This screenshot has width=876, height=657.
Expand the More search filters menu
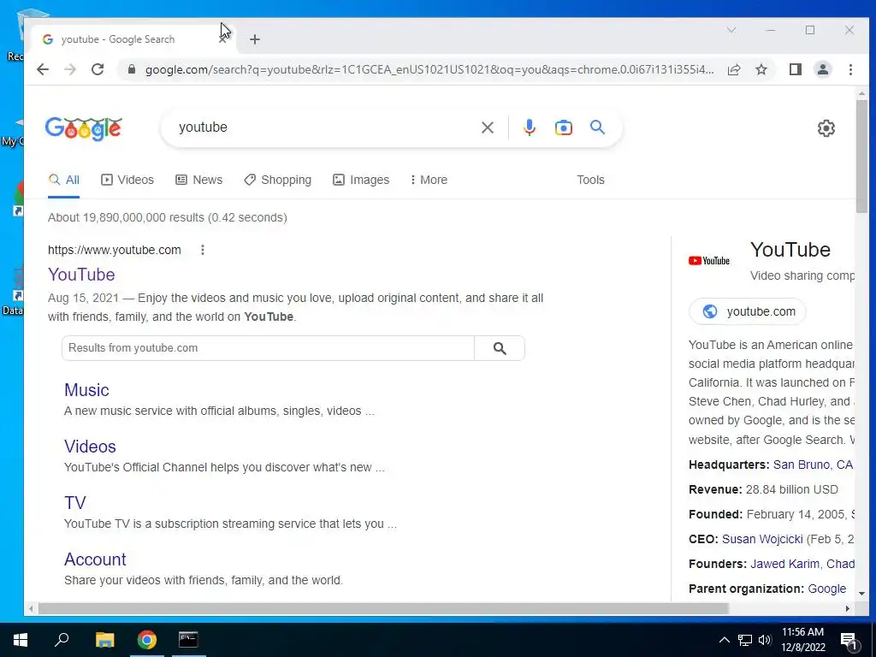[x=429, y=180]
